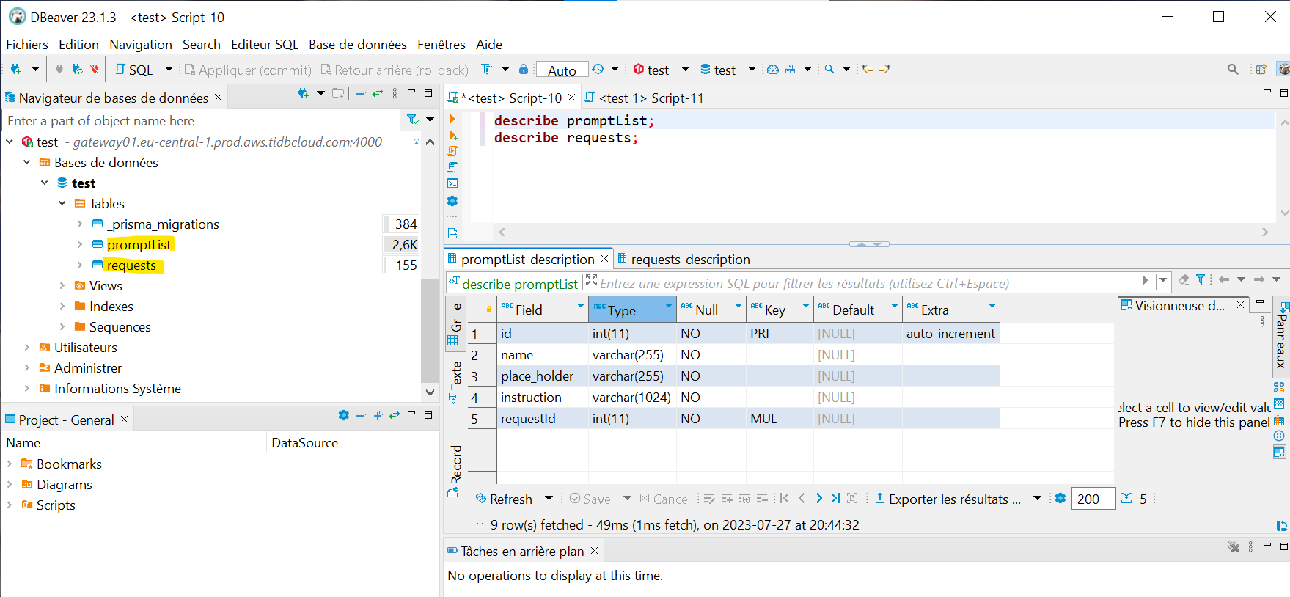Close the promptList-description tab
Screen dimensions: 1290x597
pyautogui.click(x=604, y=259)
